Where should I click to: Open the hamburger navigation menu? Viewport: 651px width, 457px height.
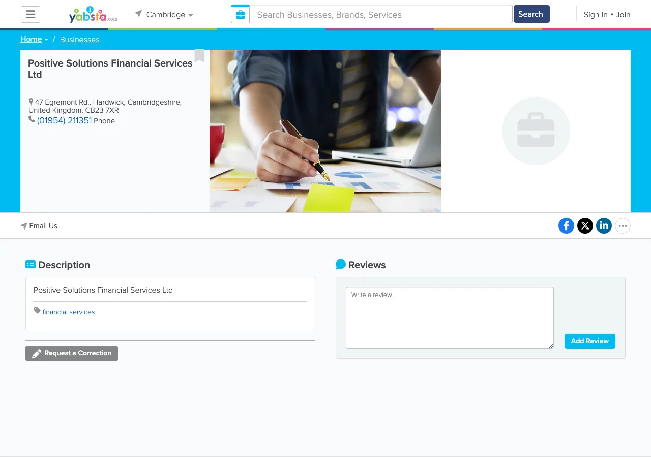30,14
